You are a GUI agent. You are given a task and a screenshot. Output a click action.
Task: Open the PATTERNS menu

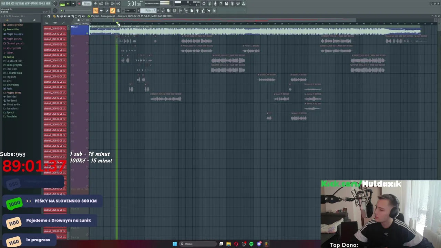(19, 3)
